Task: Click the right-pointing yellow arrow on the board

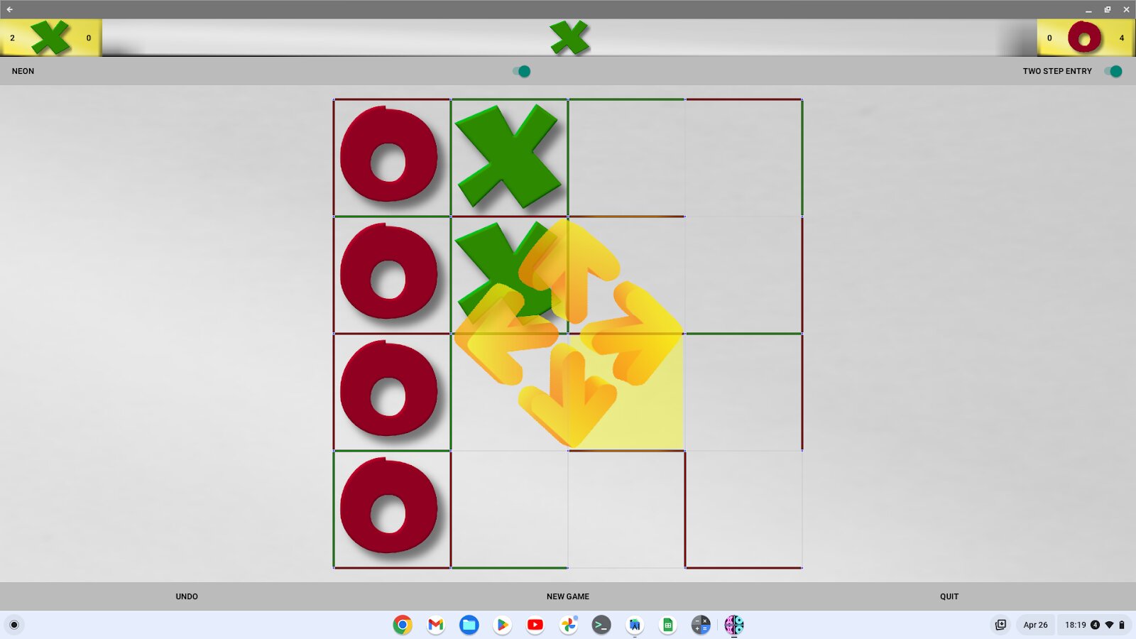Action: coord(632,334)
